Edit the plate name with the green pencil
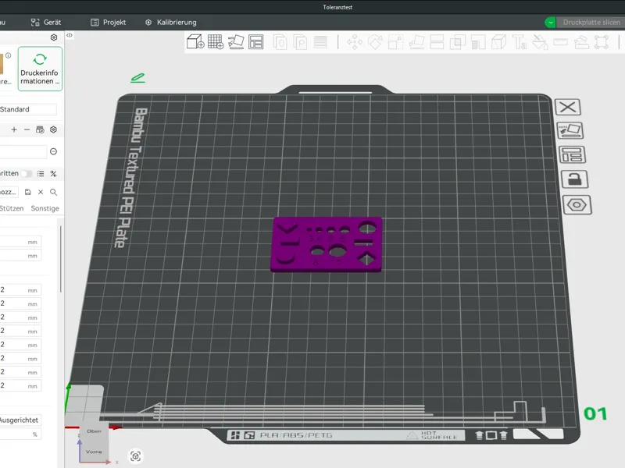Screen dimensions: 625x468 tap(138, 77)
